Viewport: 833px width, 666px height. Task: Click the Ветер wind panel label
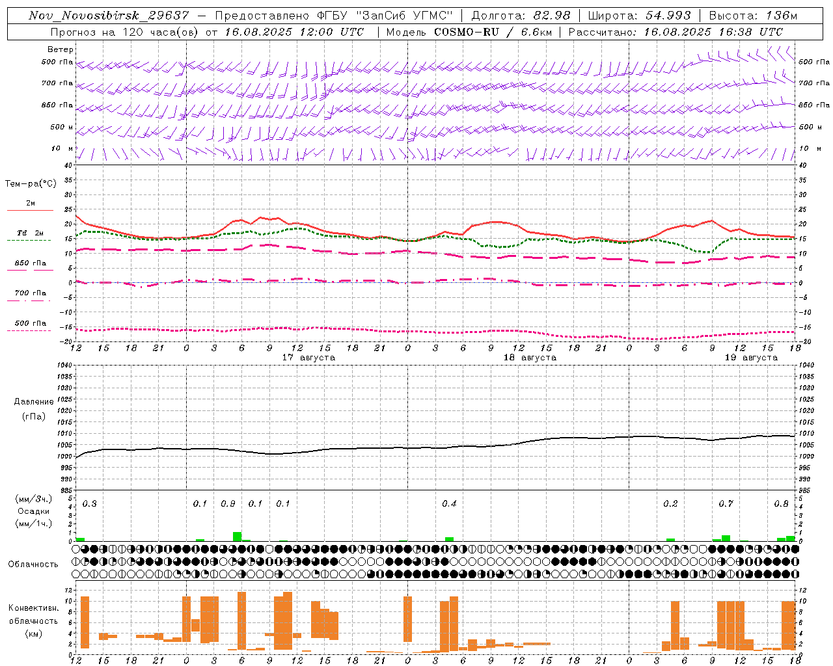tap(61, 49)
